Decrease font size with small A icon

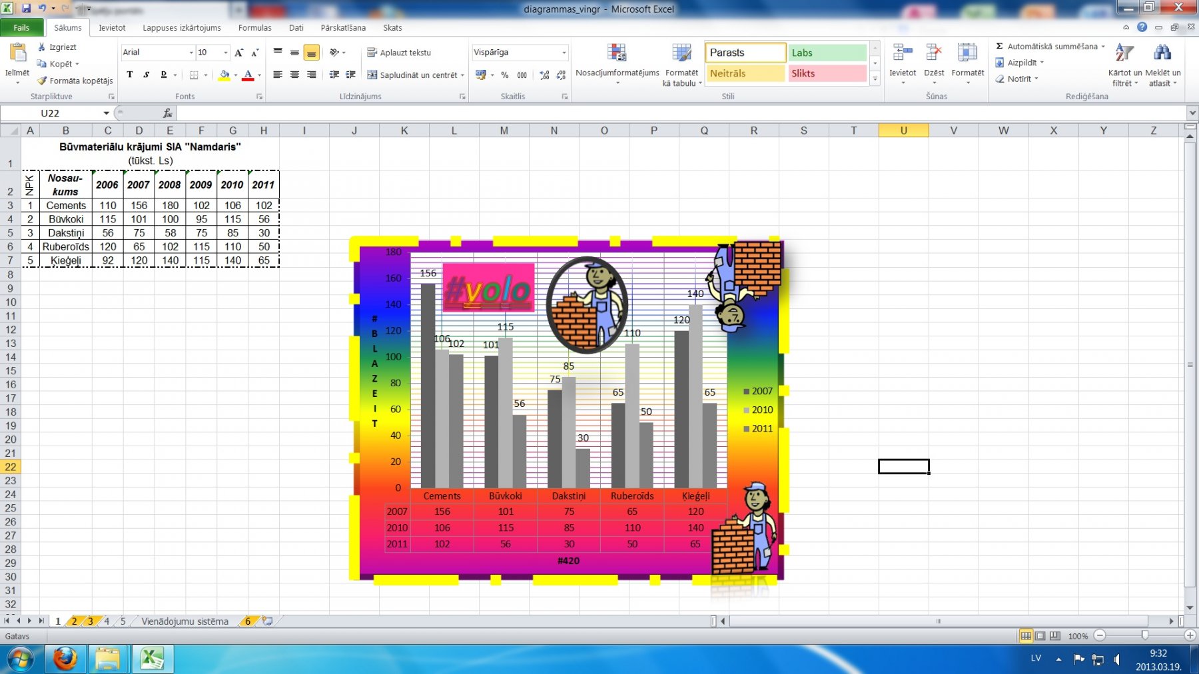point(254,53)
